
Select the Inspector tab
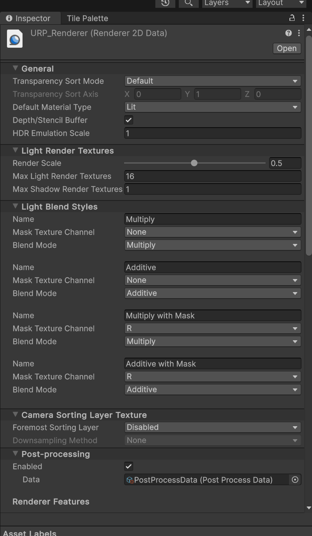29,18
